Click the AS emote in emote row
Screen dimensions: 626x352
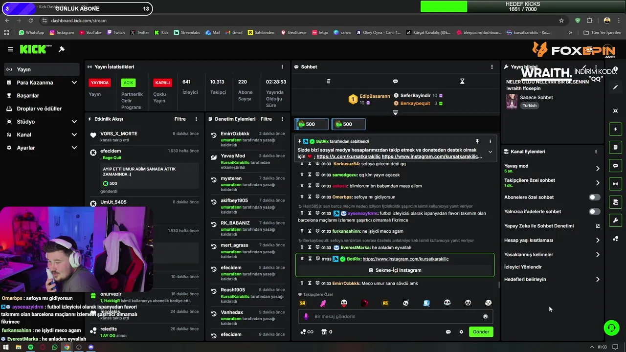(385, 303)
